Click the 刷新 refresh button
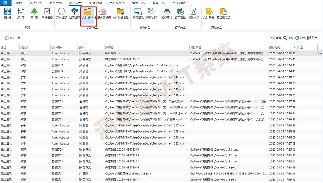 coord(300,38)
